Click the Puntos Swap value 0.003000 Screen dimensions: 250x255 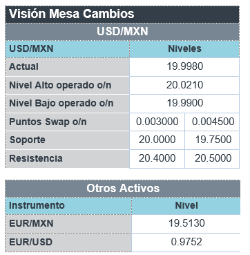click(157, 122)
